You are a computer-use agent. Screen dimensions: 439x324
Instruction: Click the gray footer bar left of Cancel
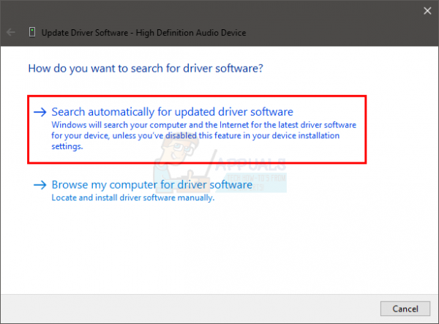(x=190, y=309)
